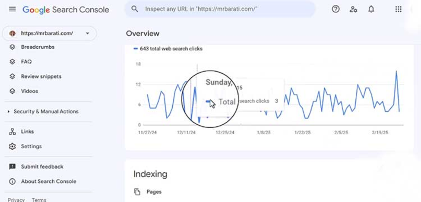Open the Review snippets report

[41, 76]
